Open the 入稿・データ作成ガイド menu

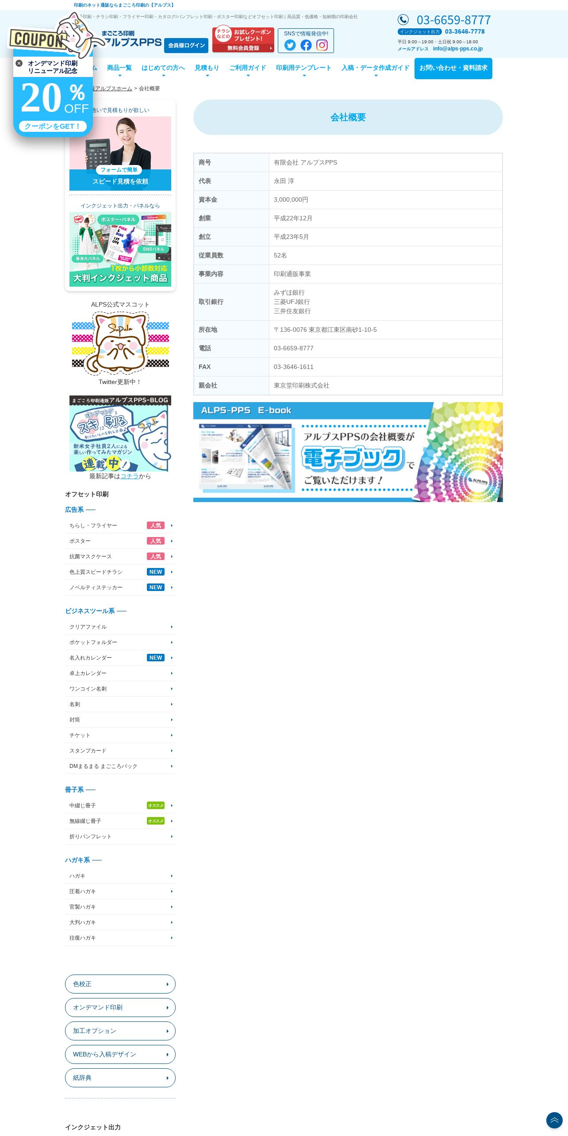pos(376,69)
